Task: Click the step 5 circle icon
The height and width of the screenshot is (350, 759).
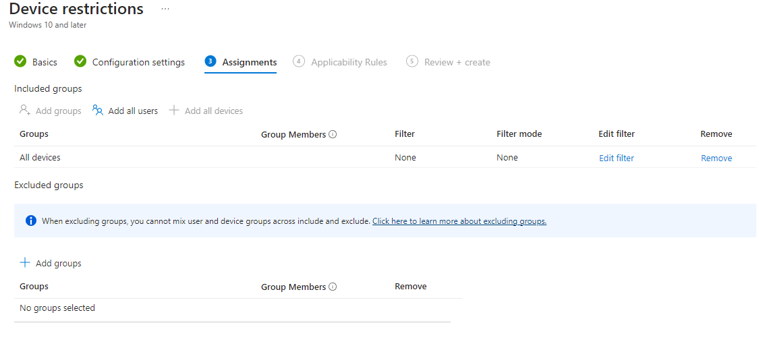Action: pyautogui.click(x=412, y=61)
